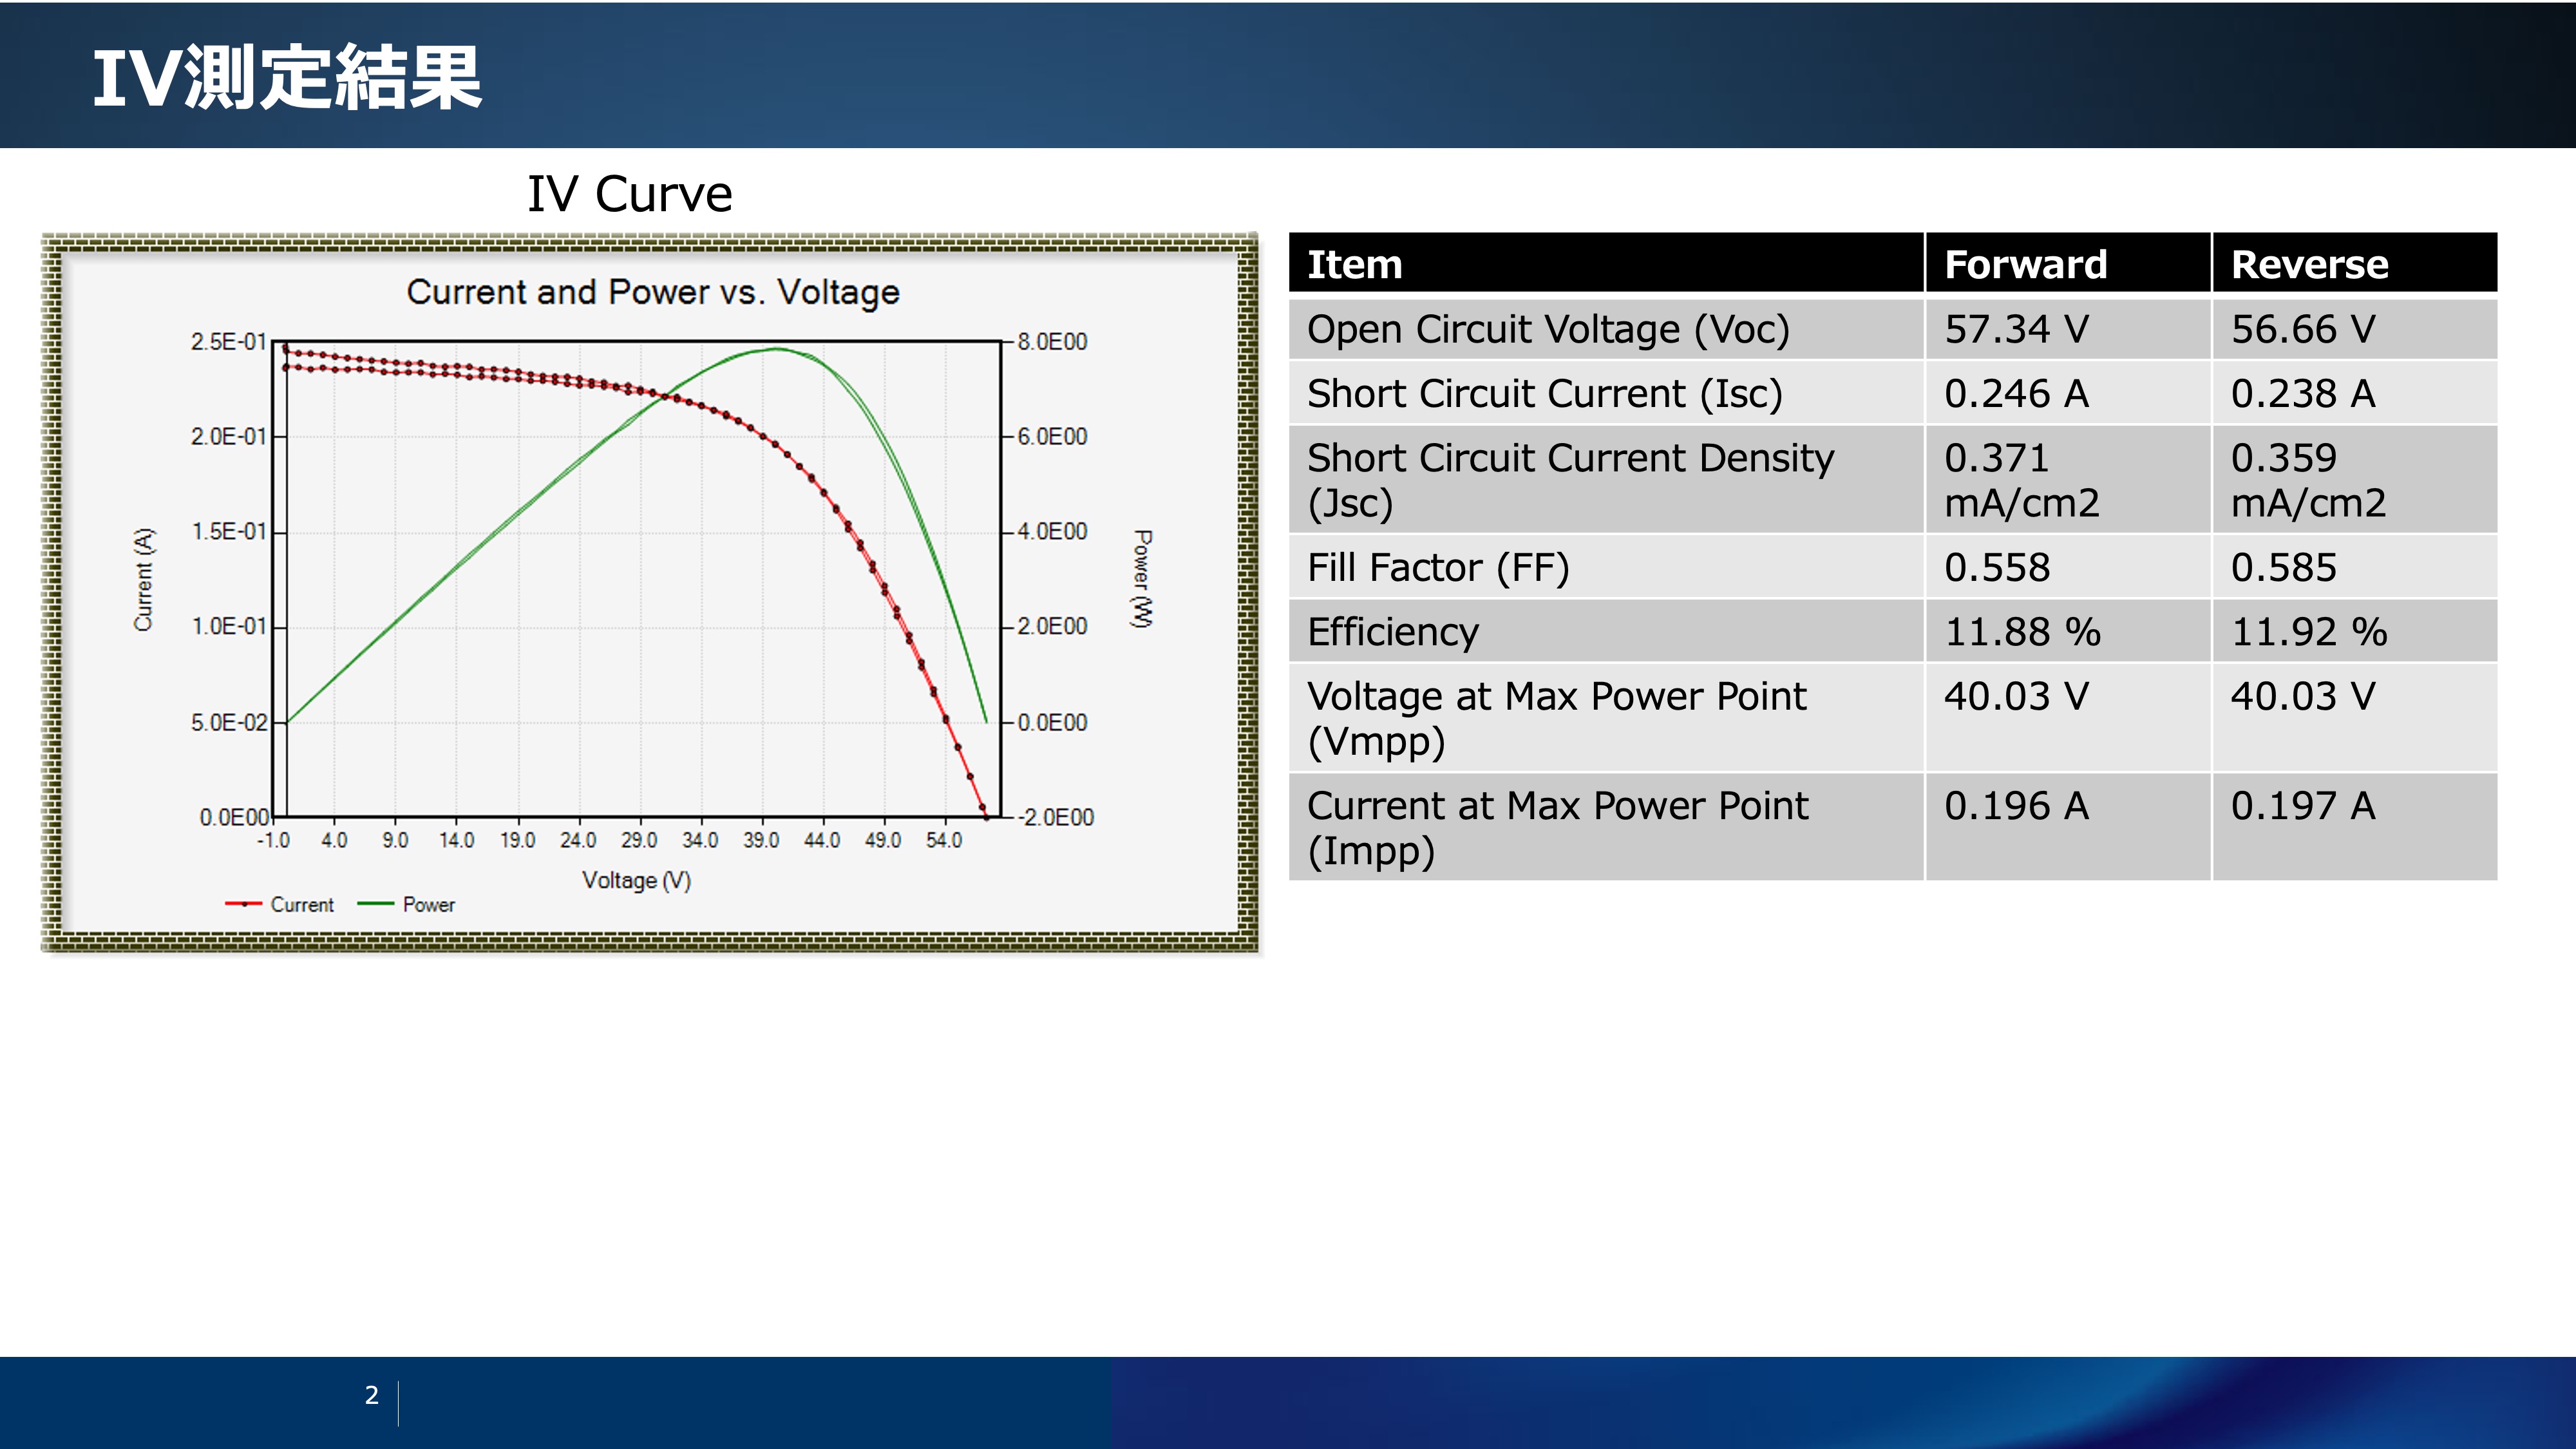The width and height of the screenshot is (2576, 1449).
Task: Click the '1.0E-01' current axis tick
Action: pos(229,627)
